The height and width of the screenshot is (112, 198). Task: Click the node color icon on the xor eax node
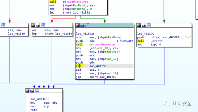tap(33, 25)
